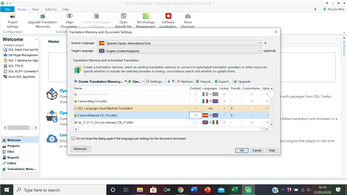Image resolution: width=347 pixels, height=195 pixels.
Task: Go to Files view
Action: tap(20, 152)
